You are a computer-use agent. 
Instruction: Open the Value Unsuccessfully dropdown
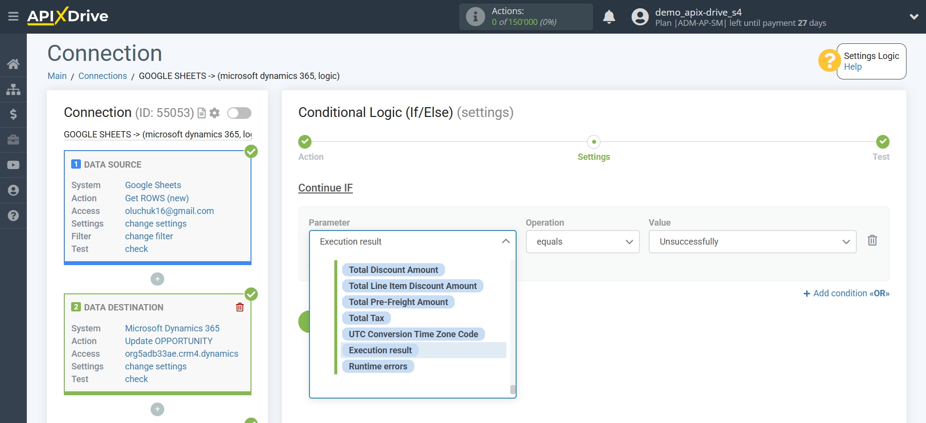752,242
